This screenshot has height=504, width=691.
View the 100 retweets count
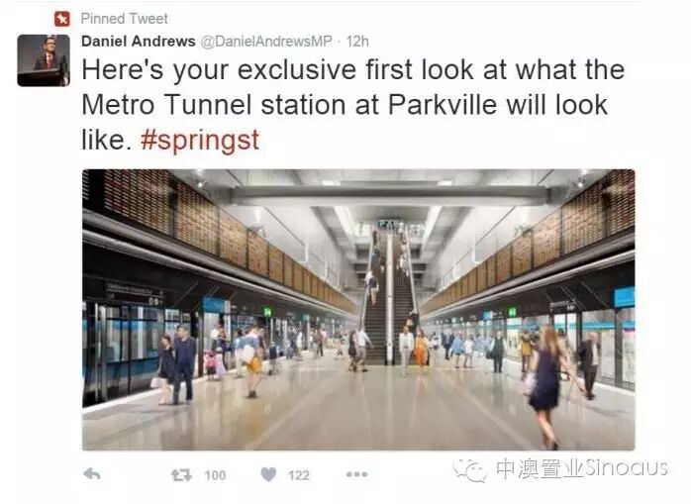pyautogui.click(x=215, y=475)
